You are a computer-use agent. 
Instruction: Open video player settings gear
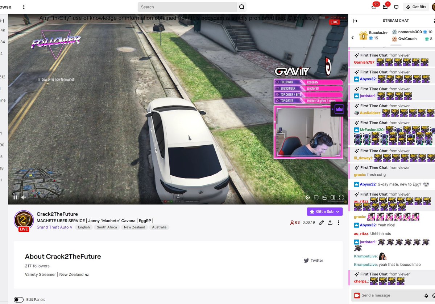point(308,197)
